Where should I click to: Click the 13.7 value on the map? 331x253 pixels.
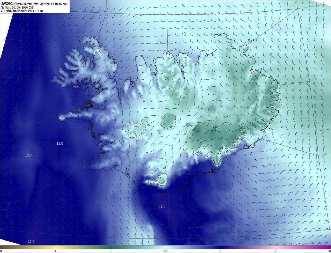click(28, 155)
